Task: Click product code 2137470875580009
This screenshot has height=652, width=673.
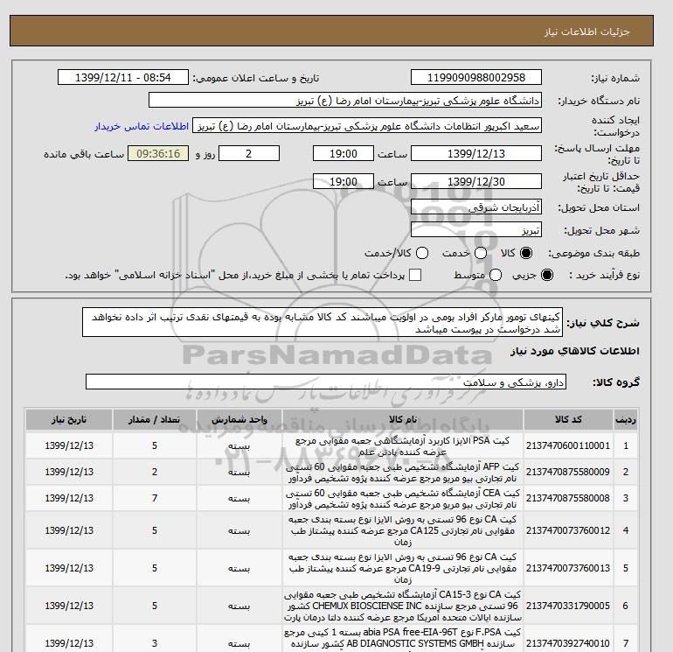Action: point(568,472)
